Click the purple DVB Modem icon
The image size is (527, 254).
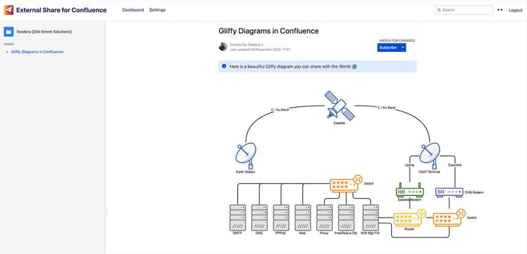point(449,191)
